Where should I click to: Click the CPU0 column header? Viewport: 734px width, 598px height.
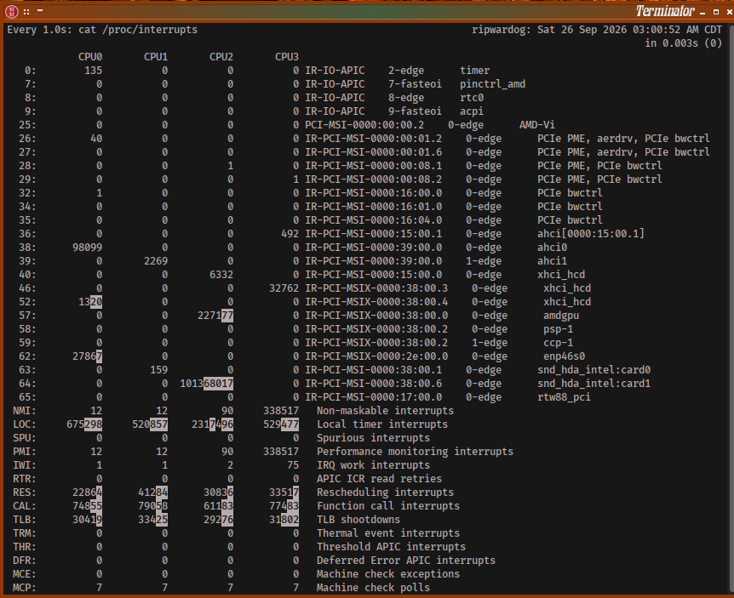coord(90,57)
